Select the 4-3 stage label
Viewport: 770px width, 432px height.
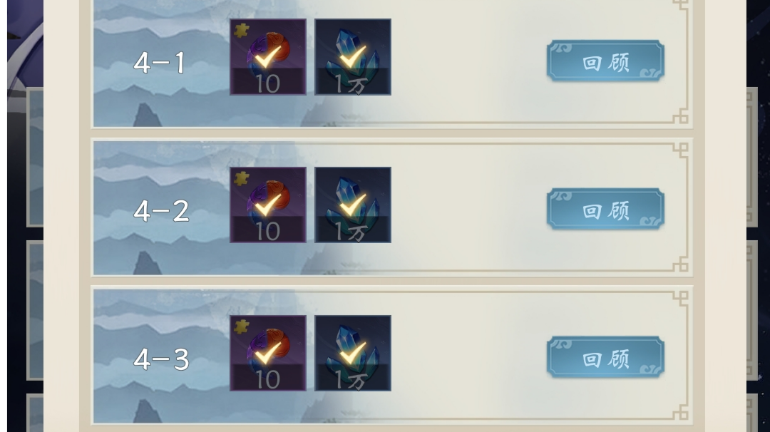pyautogui.click(x=162, y=359)
